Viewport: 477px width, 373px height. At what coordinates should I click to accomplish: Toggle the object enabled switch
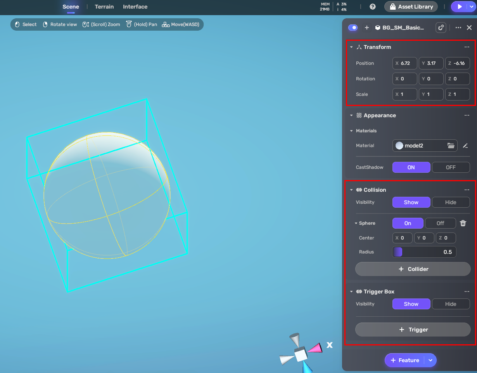click(353, 28)
